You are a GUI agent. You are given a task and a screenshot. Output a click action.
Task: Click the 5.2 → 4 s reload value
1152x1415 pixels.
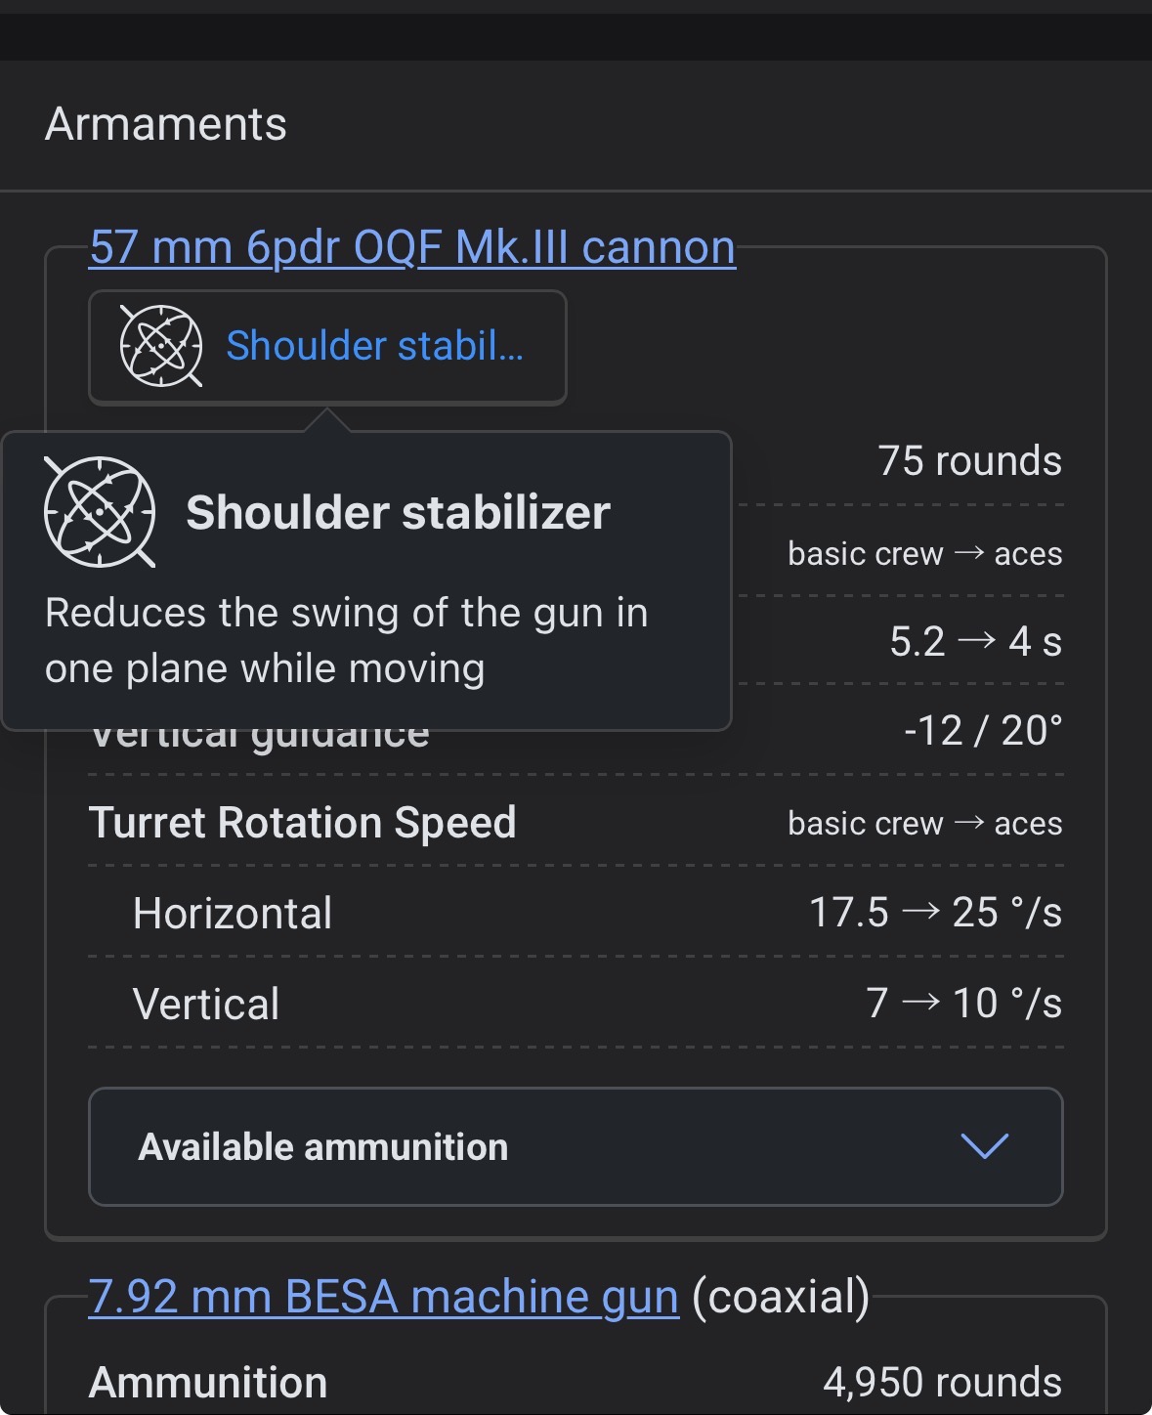coord(975,642)
